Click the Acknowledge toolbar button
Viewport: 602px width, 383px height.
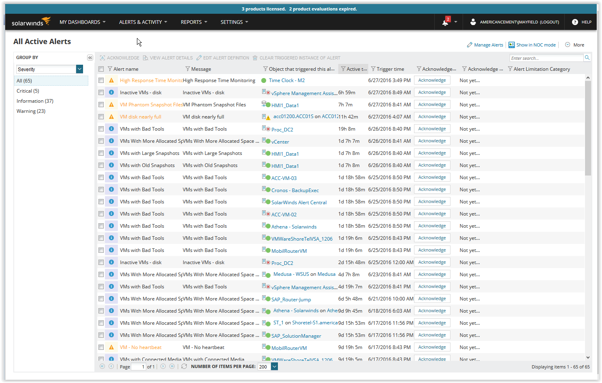click(120, 58)
